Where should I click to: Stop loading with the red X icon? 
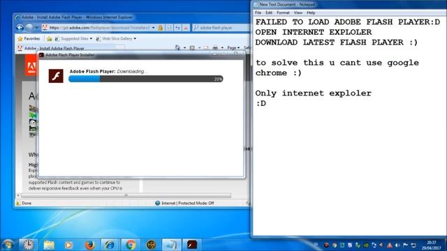pyautogui.click(x=186, y=28)
